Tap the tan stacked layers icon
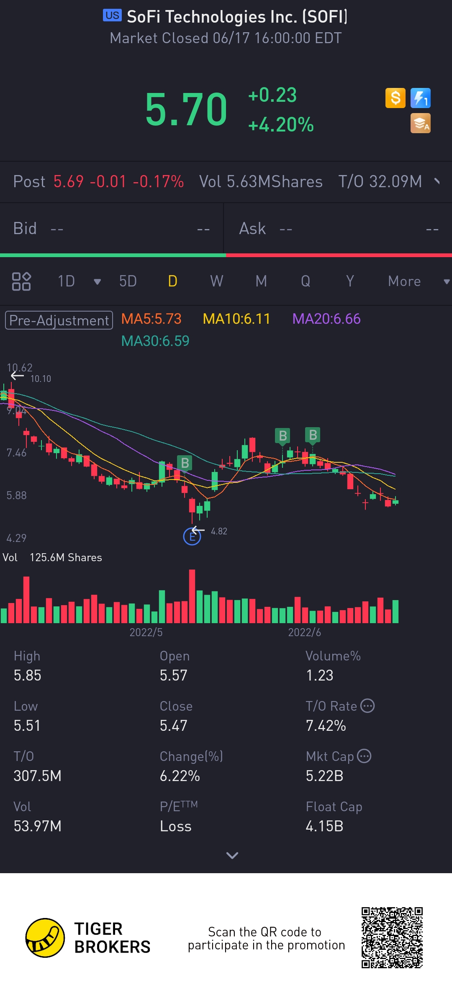 pos(420,124)
